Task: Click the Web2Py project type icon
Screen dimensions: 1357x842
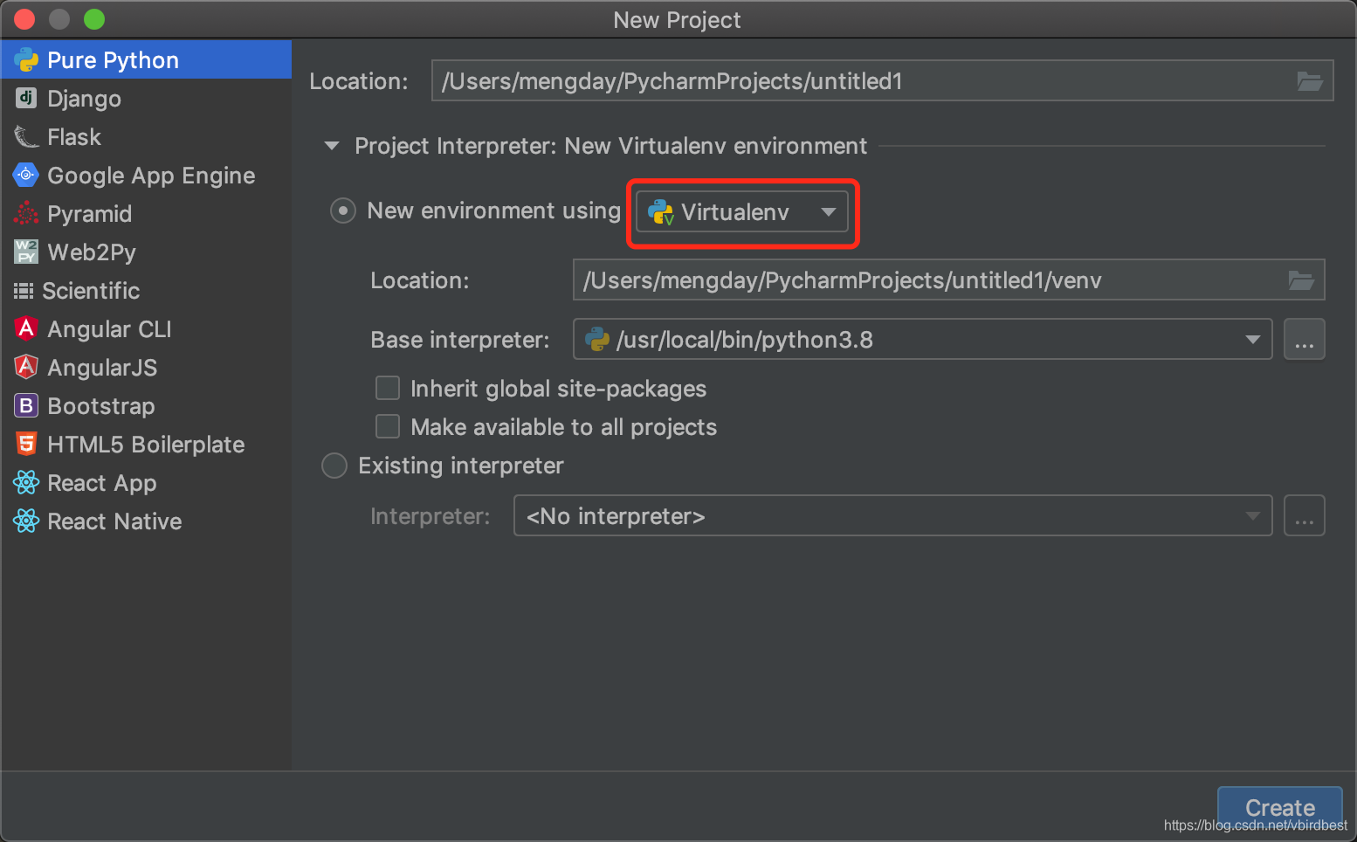Action: [x=26, y=252]
